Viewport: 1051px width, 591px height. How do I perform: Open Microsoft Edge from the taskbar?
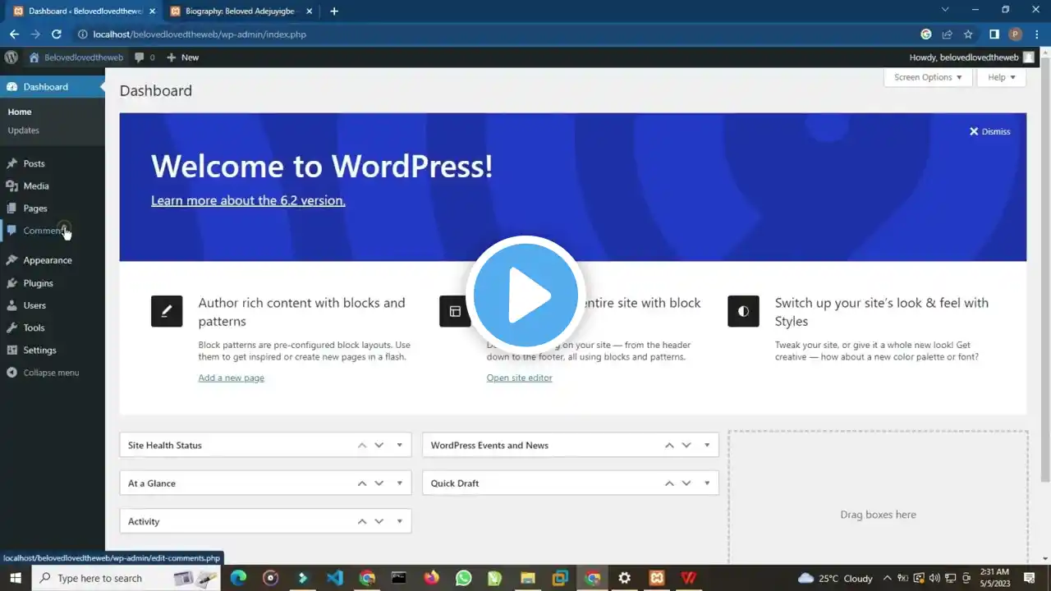pos(238,578)
